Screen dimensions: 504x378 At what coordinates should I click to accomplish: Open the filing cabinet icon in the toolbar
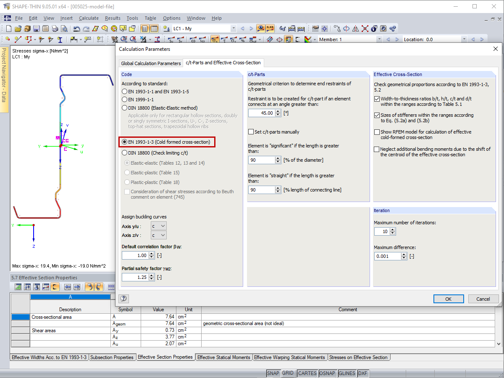tap(27, 29)
